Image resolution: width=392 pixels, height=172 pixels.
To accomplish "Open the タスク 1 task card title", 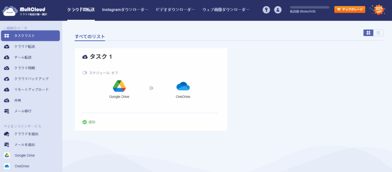I will tap(100, 57).
